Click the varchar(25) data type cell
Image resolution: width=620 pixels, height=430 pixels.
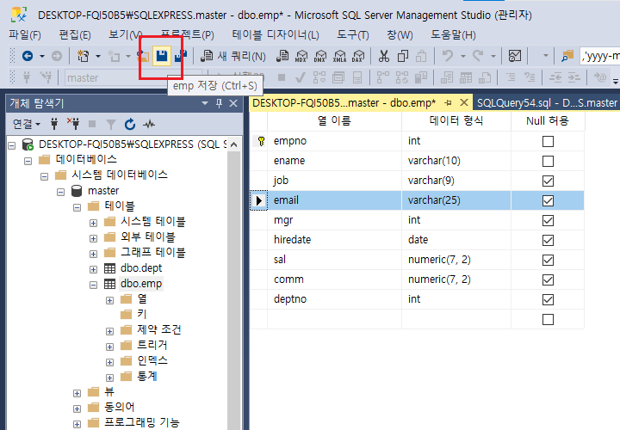(456, 200)
